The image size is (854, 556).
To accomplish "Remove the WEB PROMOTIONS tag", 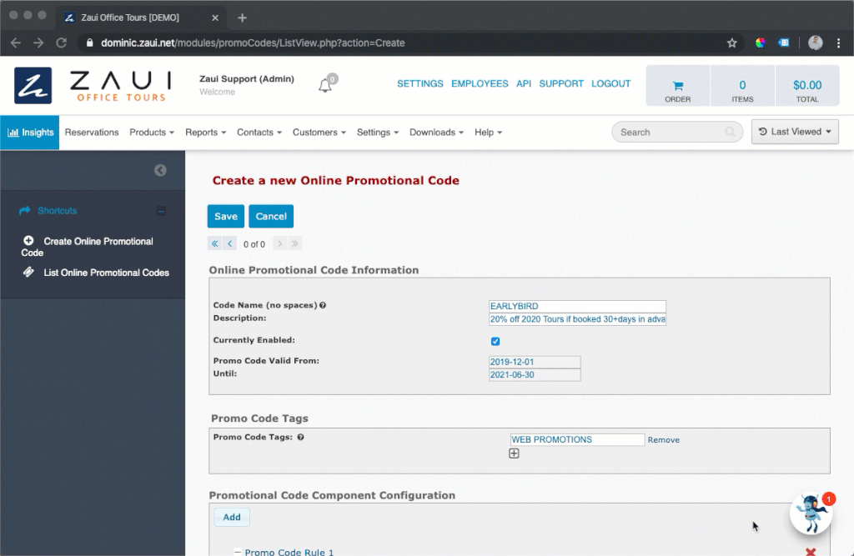I will [x=664, y=439].
